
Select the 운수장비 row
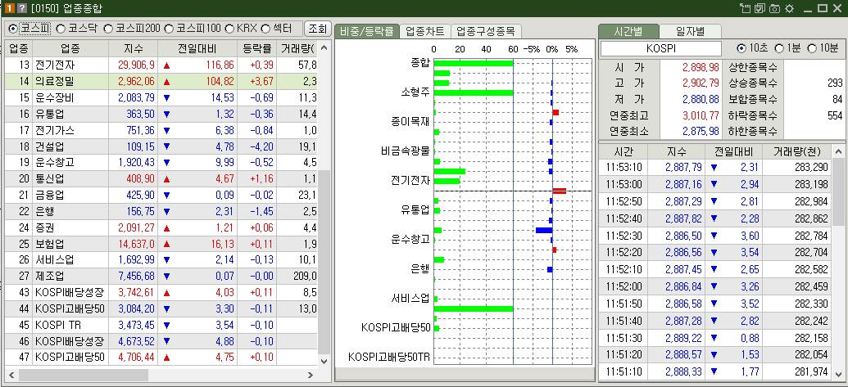click(161, 97)
